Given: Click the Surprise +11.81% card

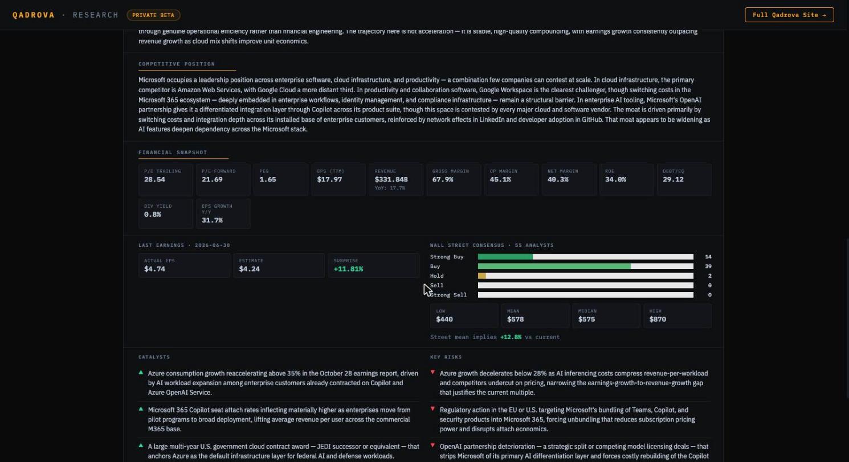Looking at the screenshot, I should 374,265.
